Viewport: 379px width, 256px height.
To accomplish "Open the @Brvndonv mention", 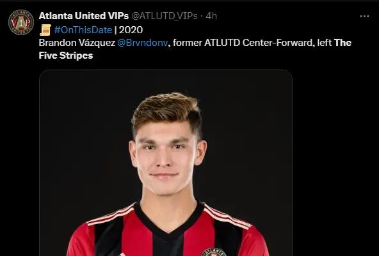I will [143, 43].
